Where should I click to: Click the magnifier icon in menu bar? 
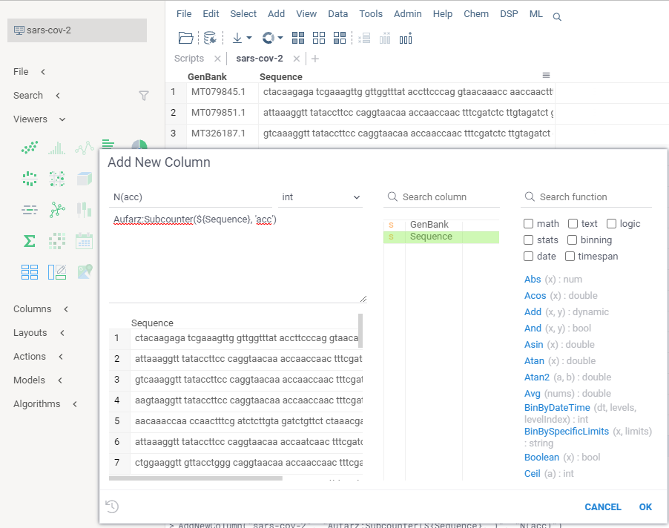point(557,16)
